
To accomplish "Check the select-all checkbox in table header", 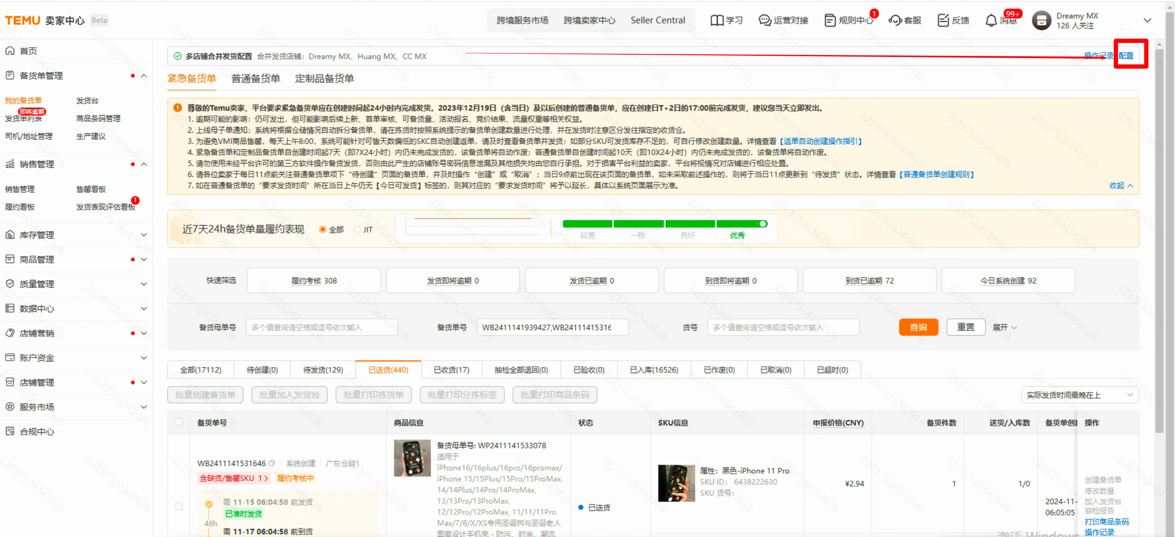I will (x=179, y=422).
